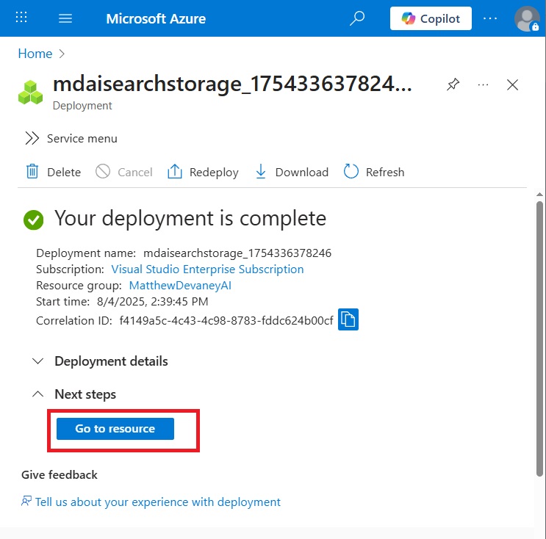This screenshot has height=539, width=546.
Task: Download the deployment template
Action: (x=292, y=172)
